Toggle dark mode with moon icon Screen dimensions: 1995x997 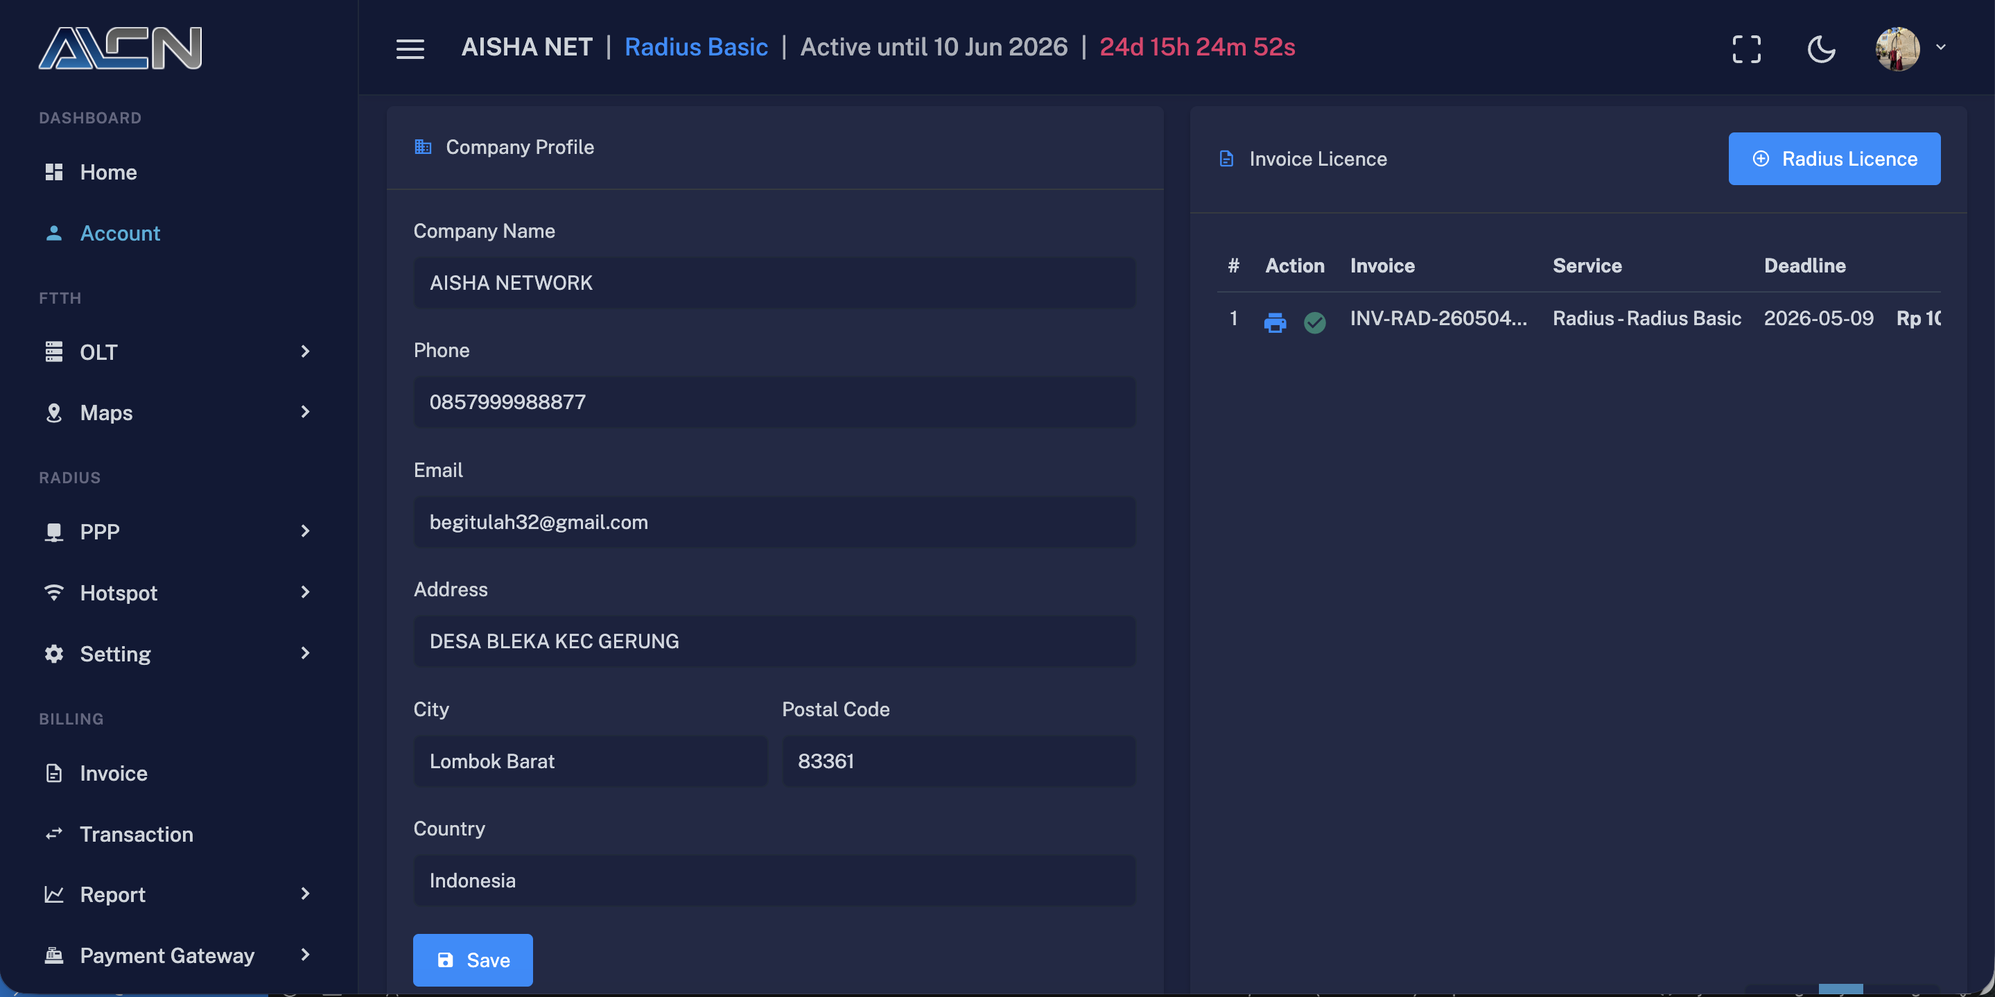coord(1821,49)
